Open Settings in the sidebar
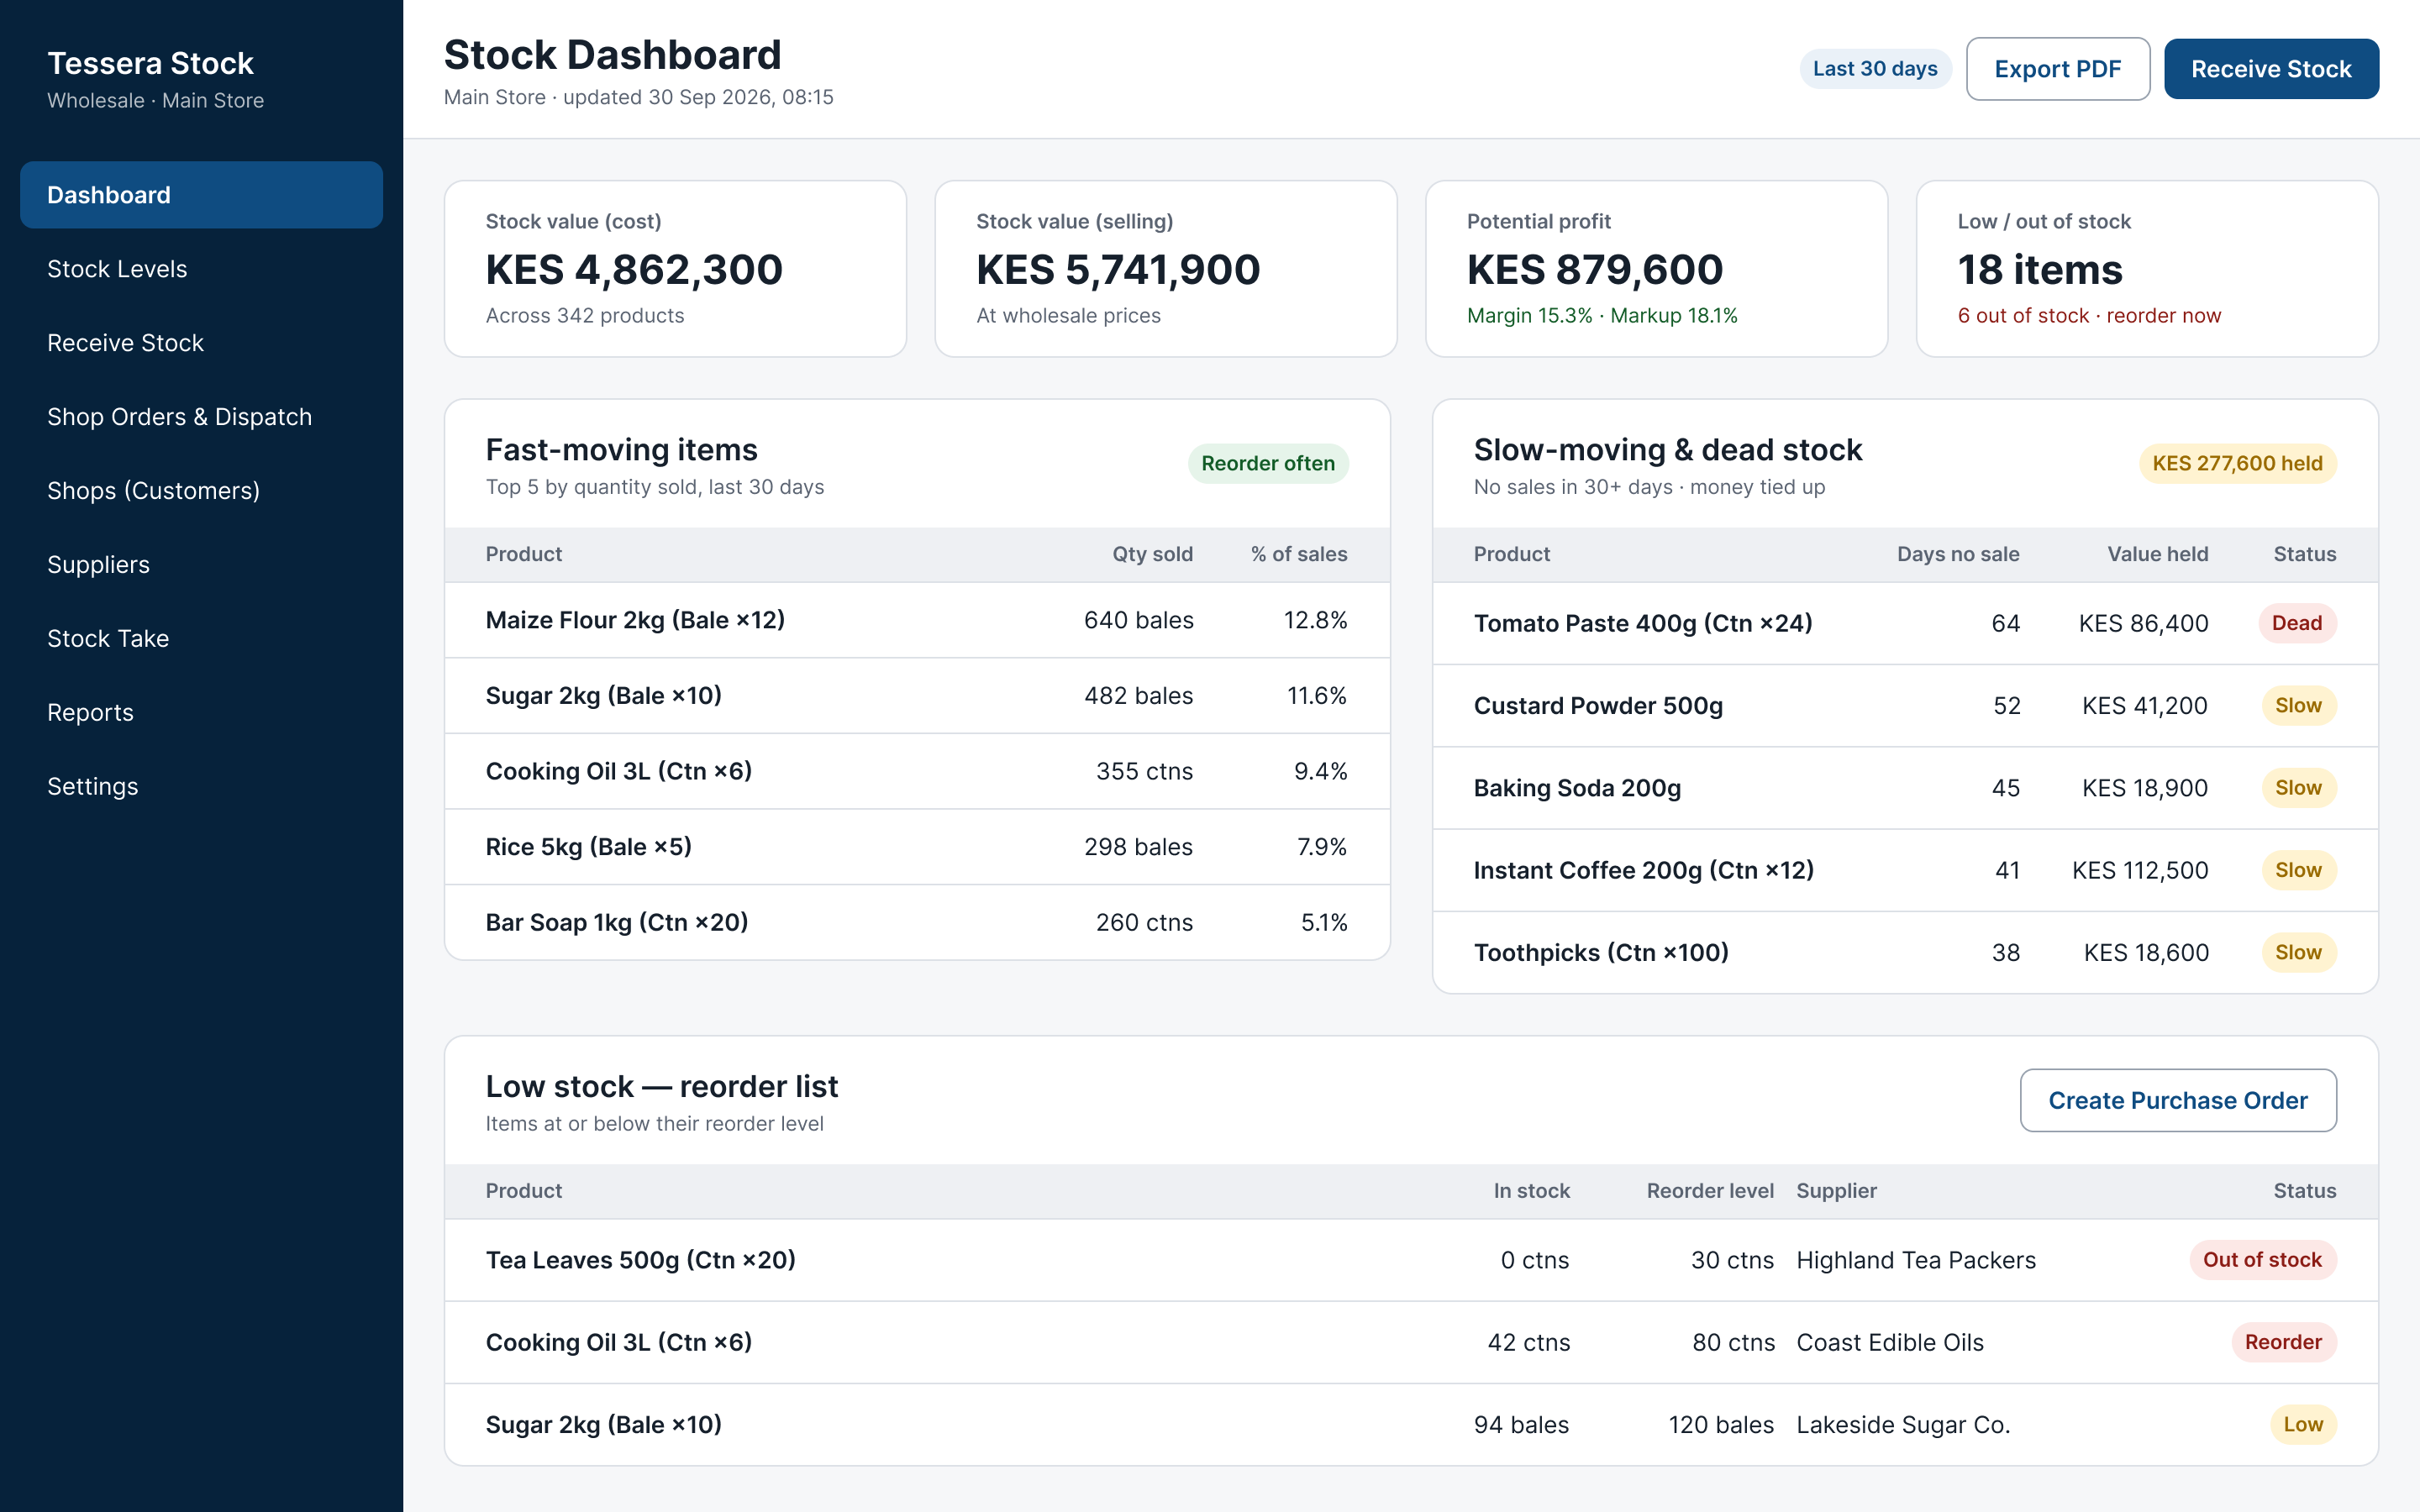 pos(201,787)
